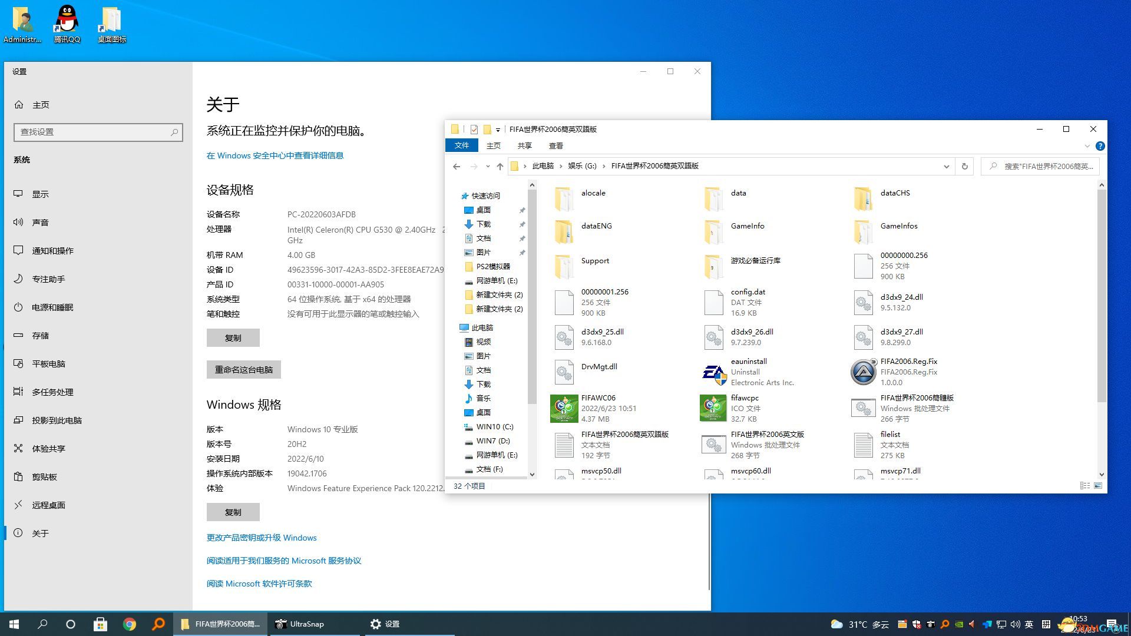1131x636 pixels.
Task: Open Microsoft Store from the taskbar
Action: (x=101, y=624)
